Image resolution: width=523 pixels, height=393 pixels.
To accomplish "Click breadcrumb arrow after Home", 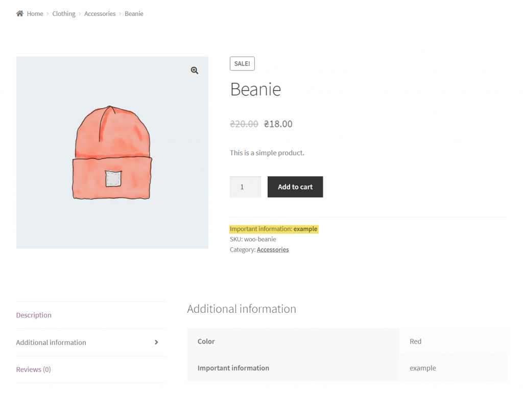I will coord(47,14).
